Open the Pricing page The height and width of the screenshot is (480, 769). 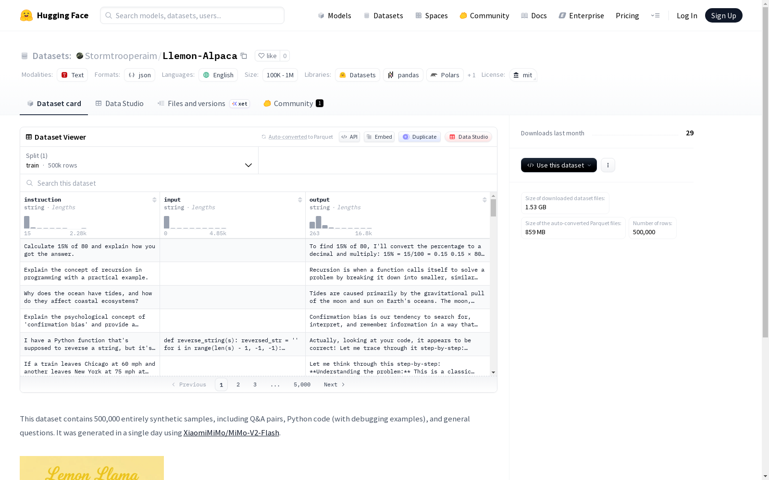[x=627, y=15]
